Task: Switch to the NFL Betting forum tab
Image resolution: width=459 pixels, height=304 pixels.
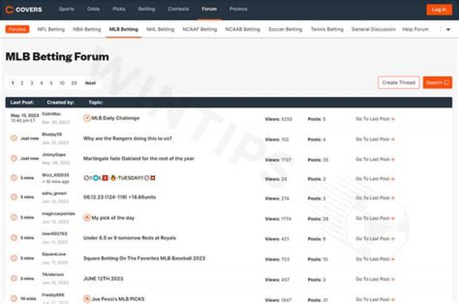Action: coord(51,29)
